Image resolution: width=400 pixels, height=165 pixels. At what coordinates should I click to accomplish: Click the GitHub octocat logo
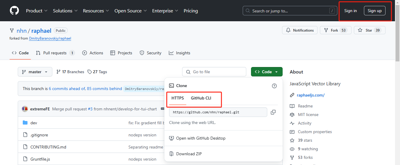click(x=14, y=11)
